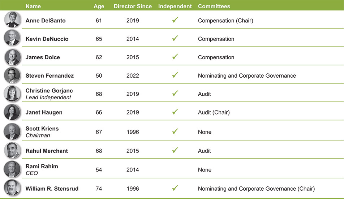Click the name William R. Stensrud

52,189
